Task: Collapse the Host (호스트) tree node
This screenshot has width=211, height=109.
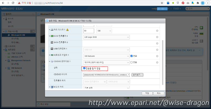Action: tap(4, 18)
